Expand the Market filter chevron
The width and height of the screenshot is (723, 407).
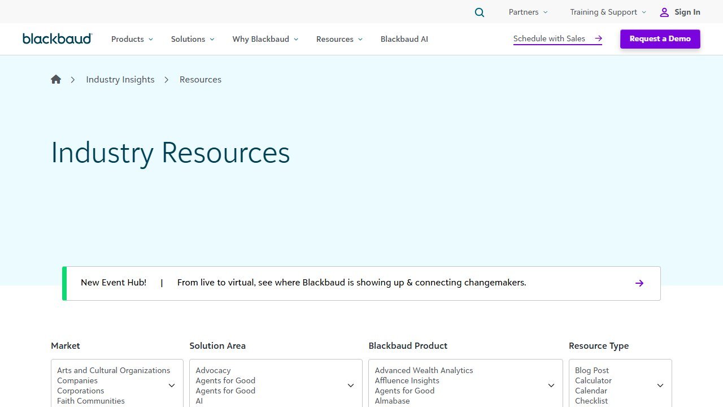pos(172,386)
